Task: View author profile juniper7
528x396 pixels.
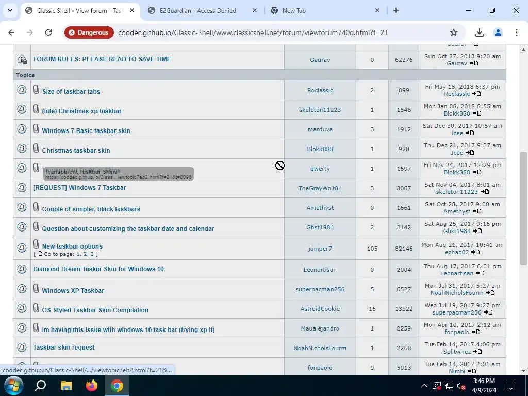Action: 320,249
